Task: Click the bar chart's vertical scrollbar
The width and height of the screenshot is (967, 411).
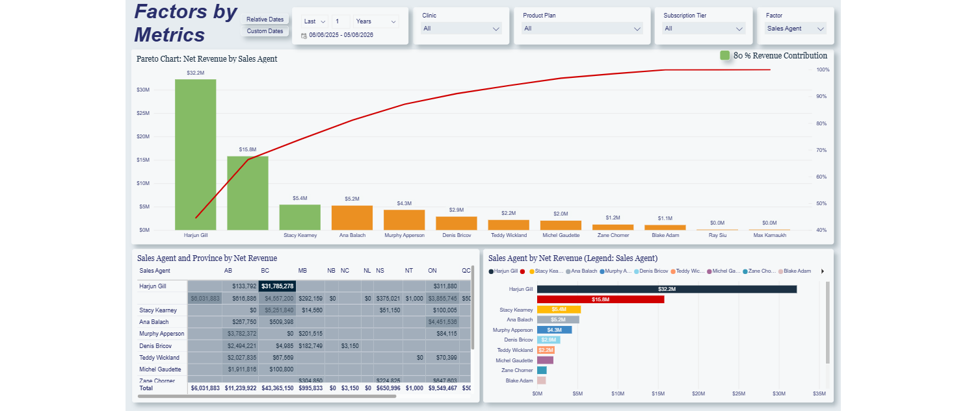Action: point(828,323)
